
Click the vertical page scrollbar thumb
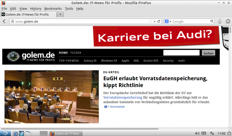pyautogui.click(x=230, y=30)
